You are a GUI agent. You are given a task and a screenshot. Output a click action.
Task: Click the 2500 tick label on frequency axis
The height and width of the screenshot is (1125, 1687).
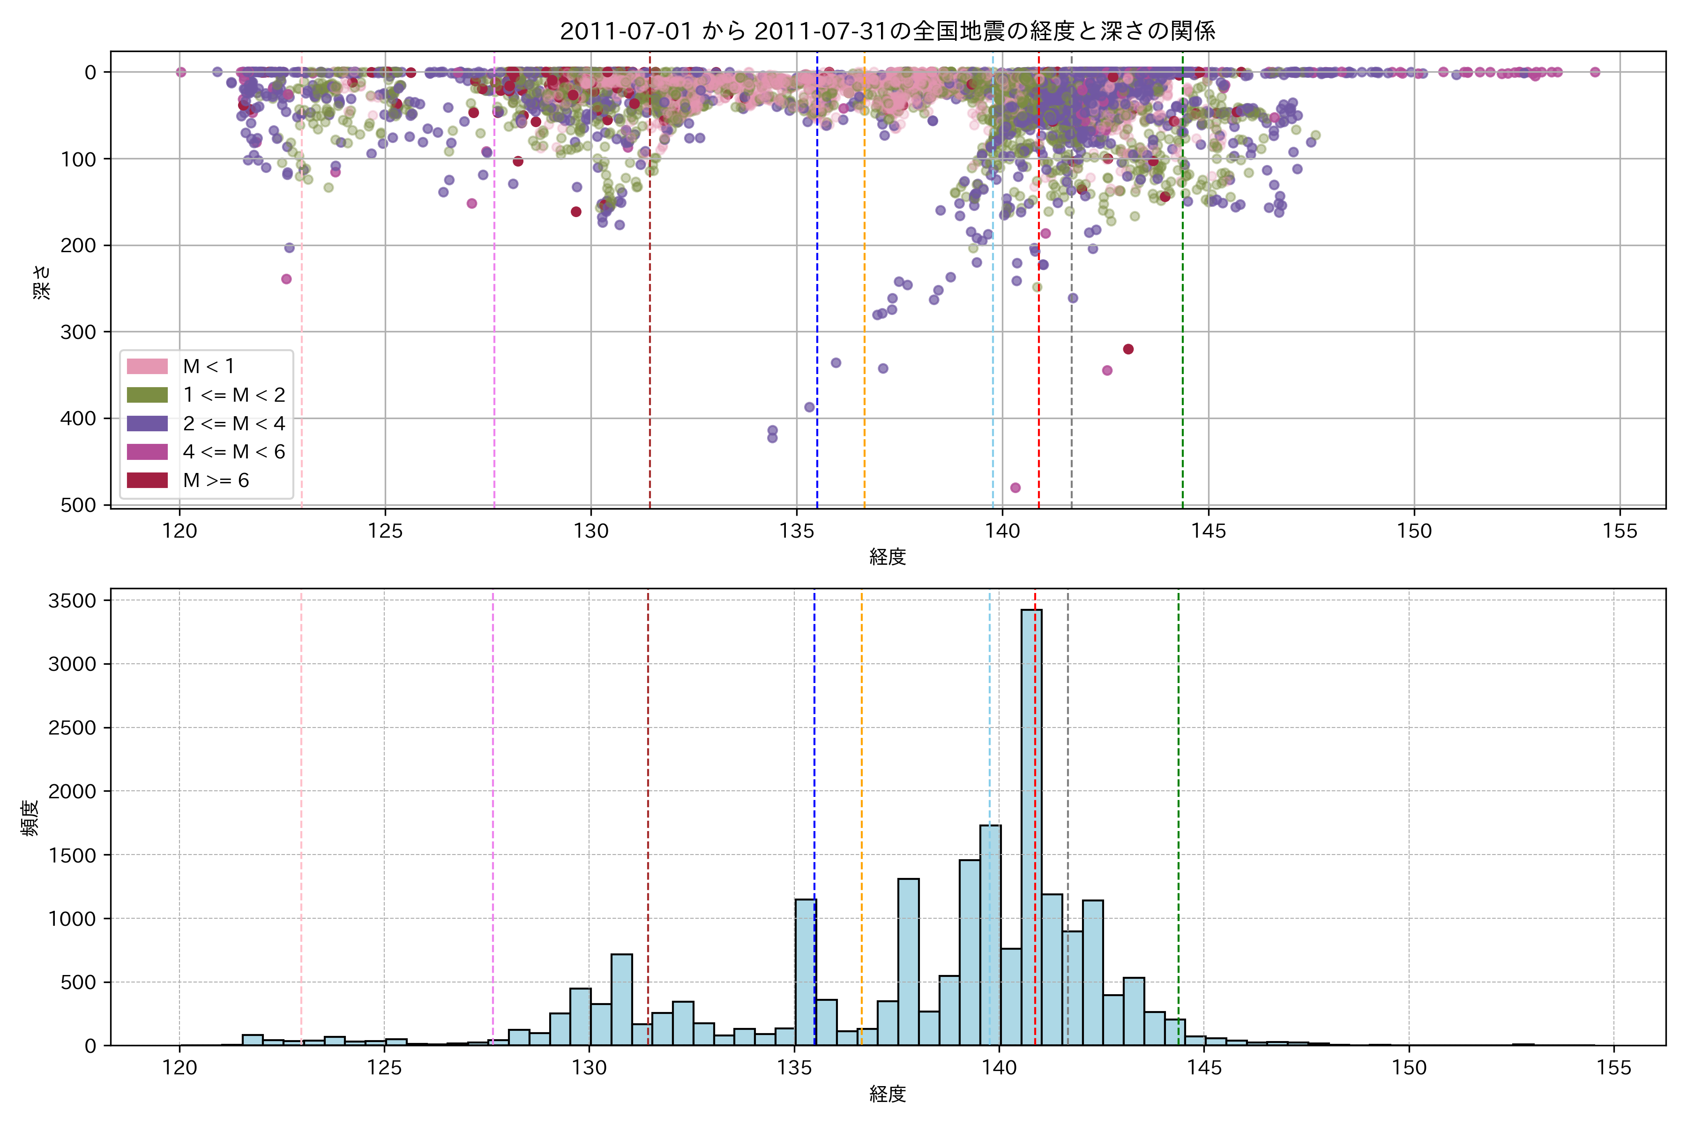[x=72, y=727]
